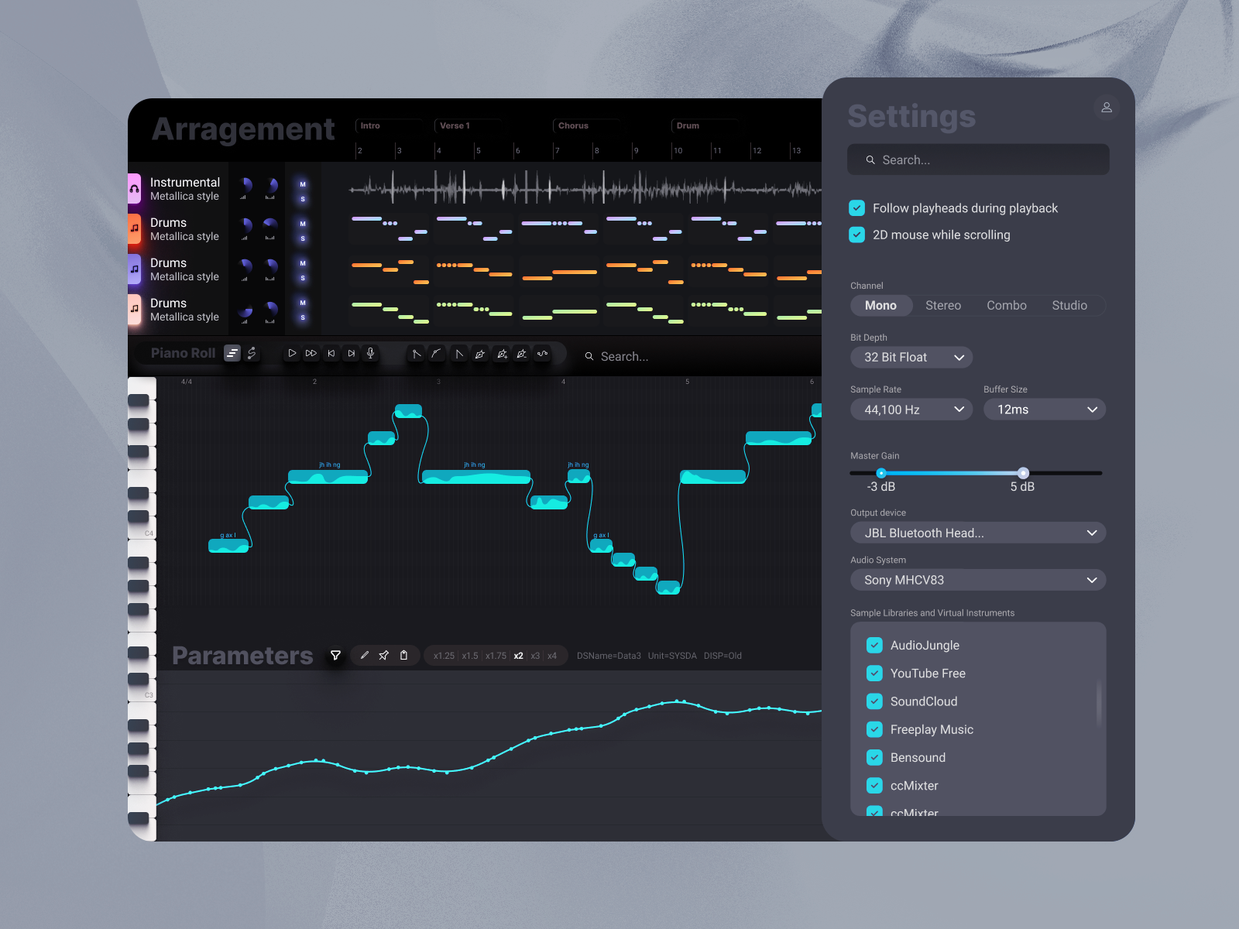Mute the Instrumental track with M
Image resolution: width=1239 pixels, height=929 pixels.
tap(303, 184)
